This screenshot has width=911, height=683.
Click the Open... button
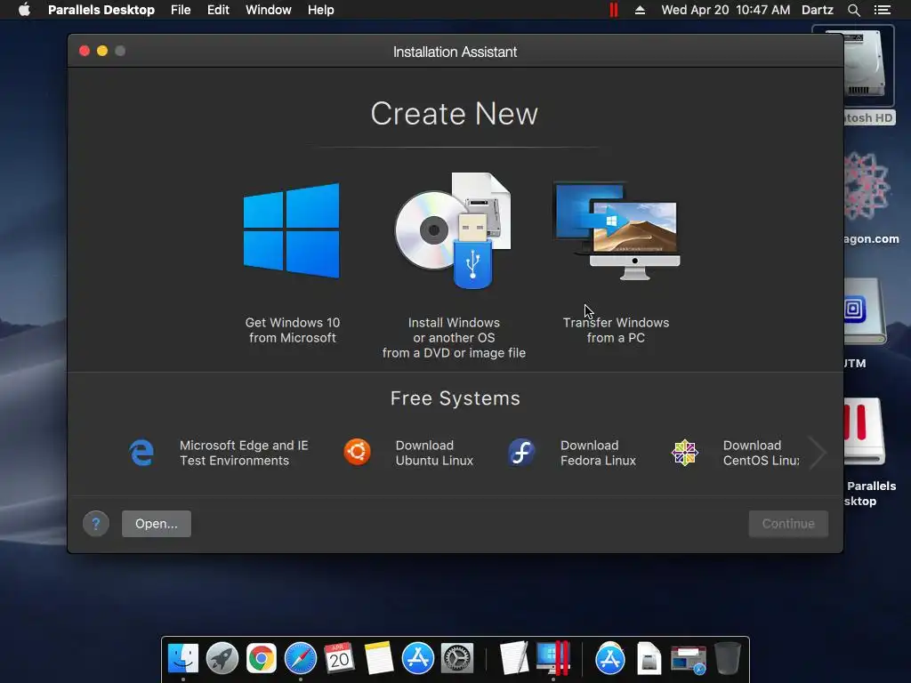[157, 524]
